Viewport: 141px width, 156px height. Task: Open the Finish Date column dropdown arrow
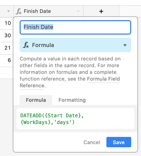click(78, 11)
